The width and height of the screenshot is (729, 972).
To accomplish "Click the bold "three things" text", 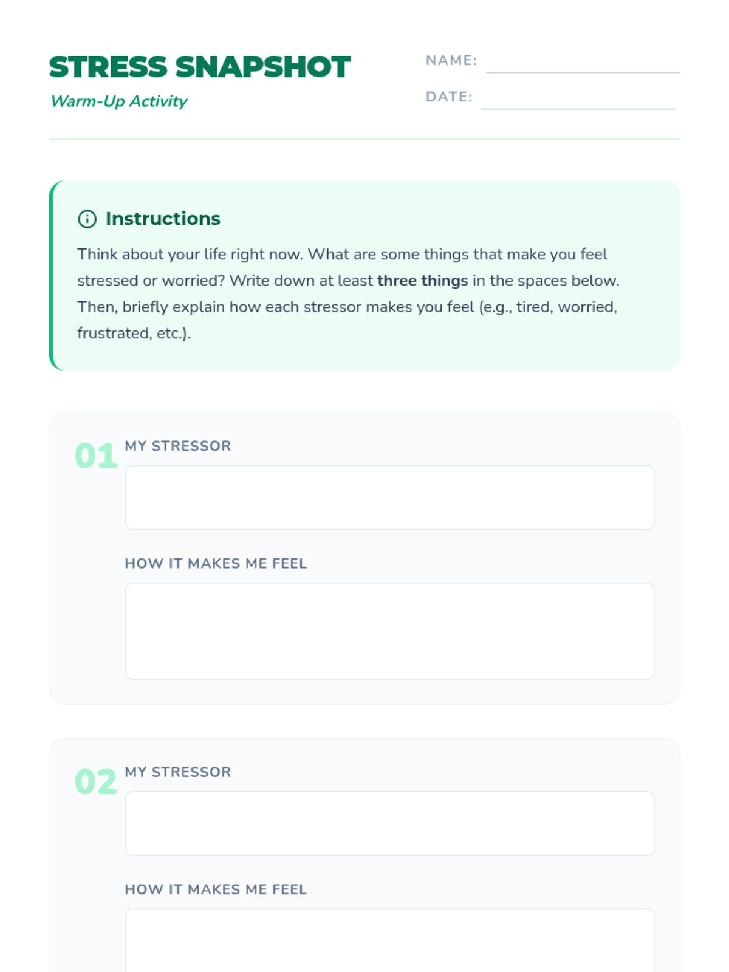I will coord(423,281).
